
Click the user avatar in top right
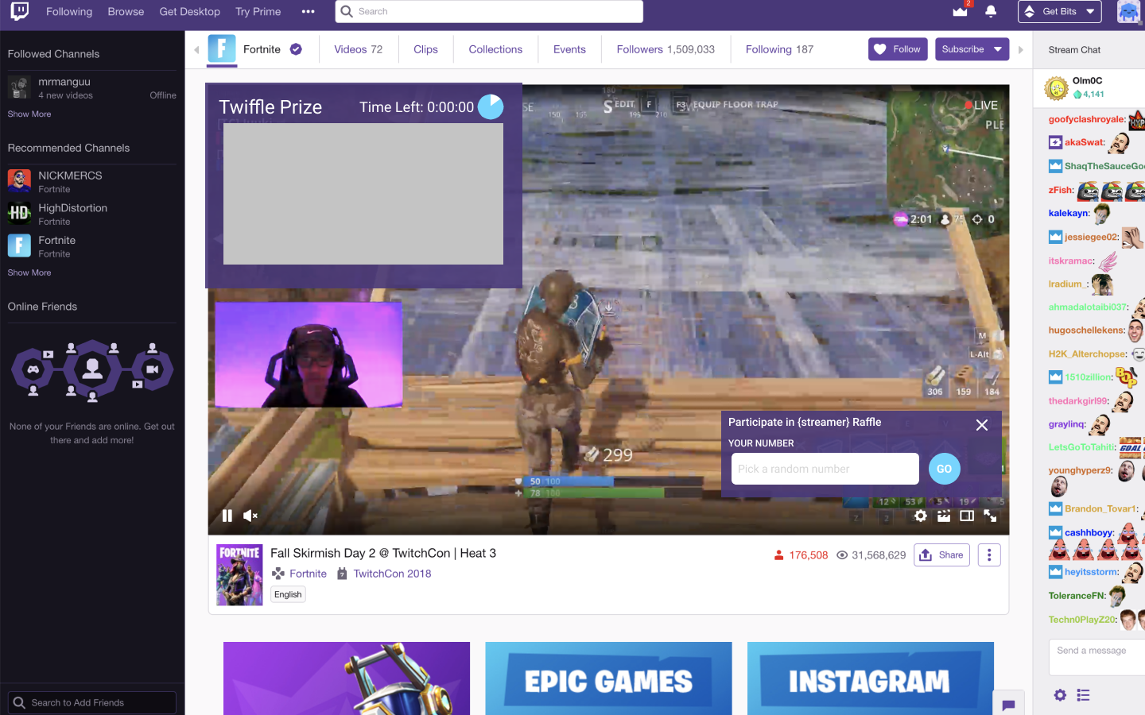[1129, 12]
